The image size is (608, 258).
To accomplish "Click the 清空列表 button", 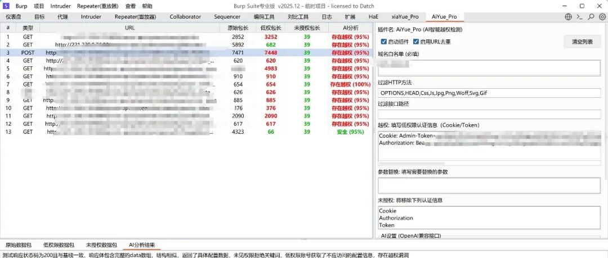I will (x=582, y=42).
